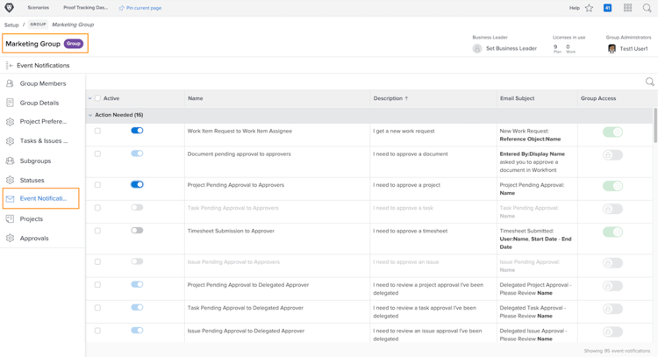This screenshot has height=357, width=658.
Task: Toggle Work Item Request to Assignee notification
Action: point(137,131)
